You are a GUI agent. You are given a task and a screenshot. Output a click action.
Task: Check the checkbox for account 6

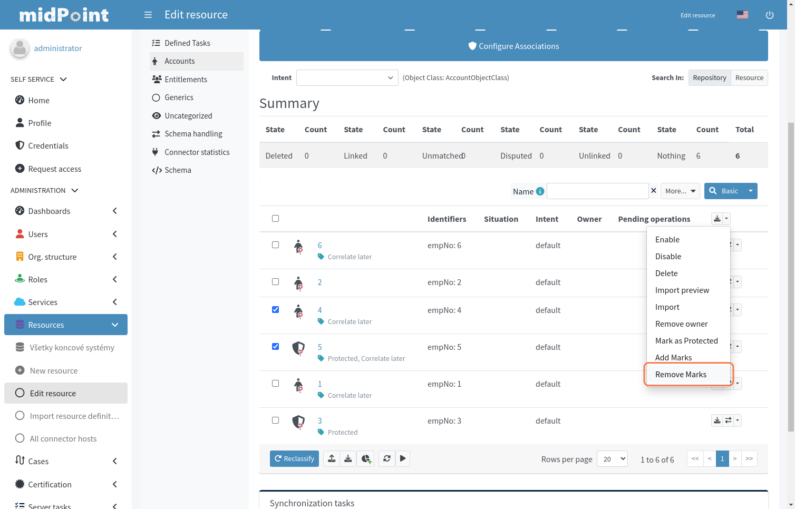[x=275, y=245]
